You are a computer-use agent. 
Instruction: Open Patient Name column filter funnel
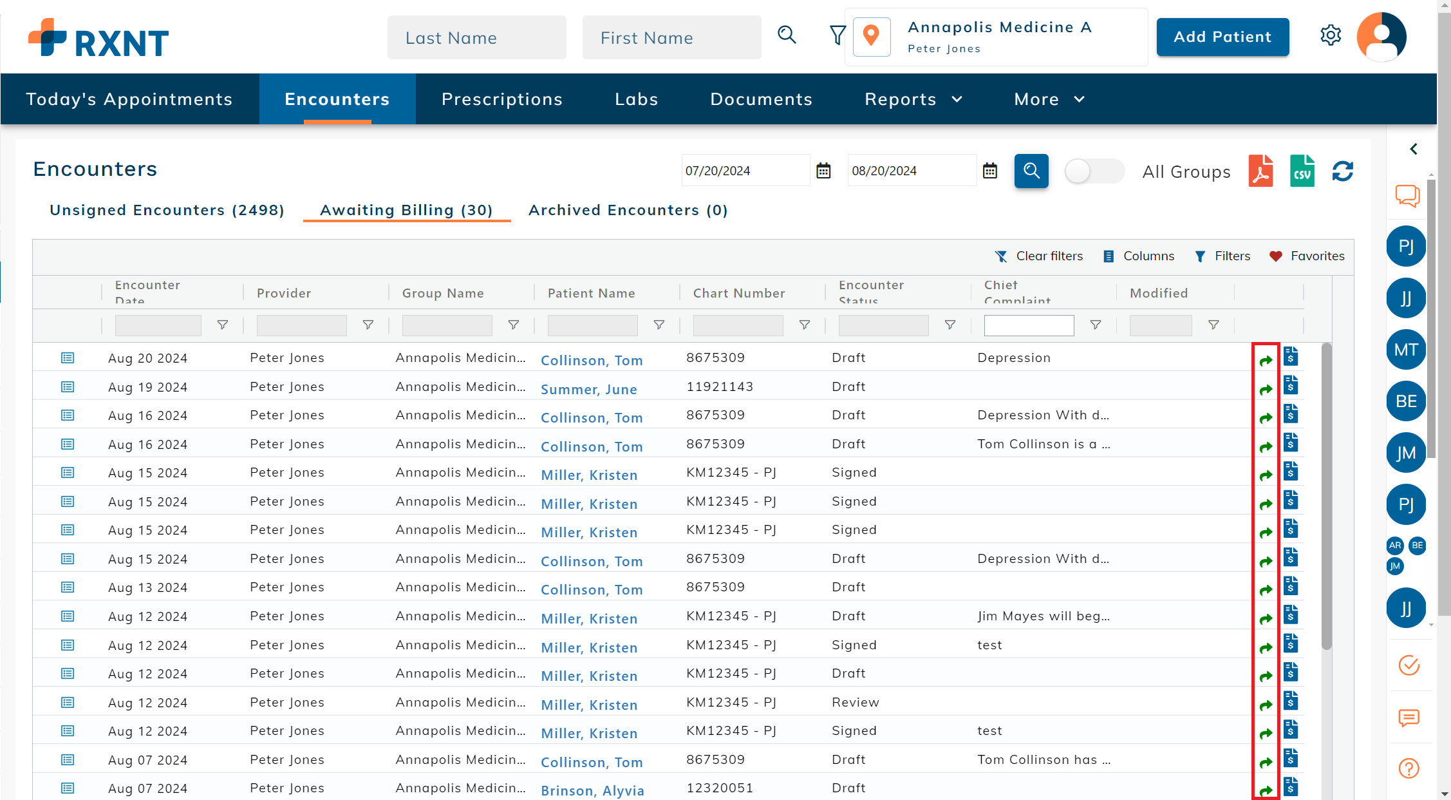659,325
